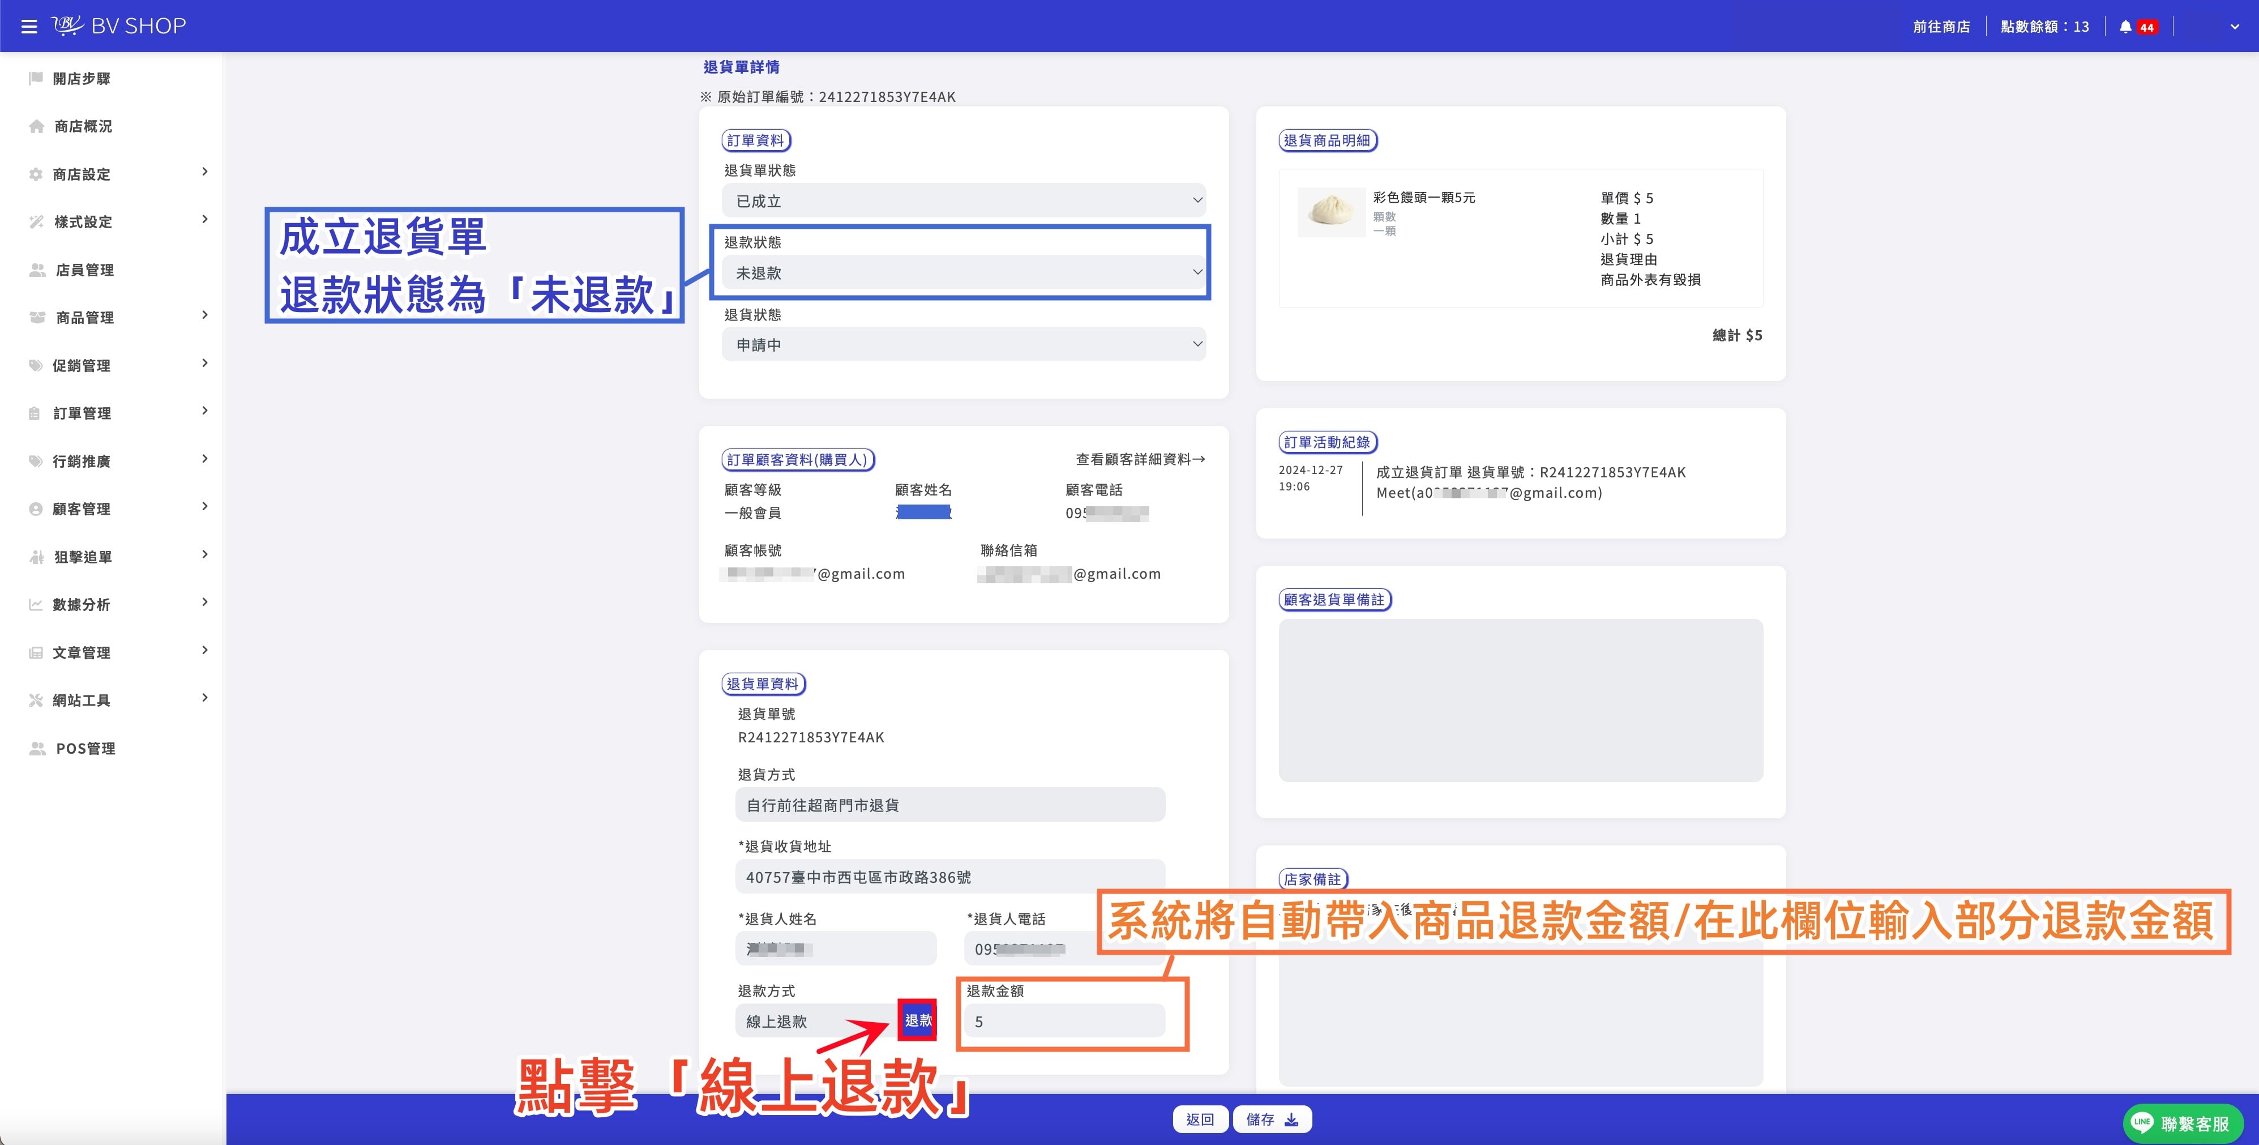Image resolution: width=2259 pixels, height=1145 pixels.
Task: Click the 聯繫客服 chat button
Action: pos(2183,1122)
